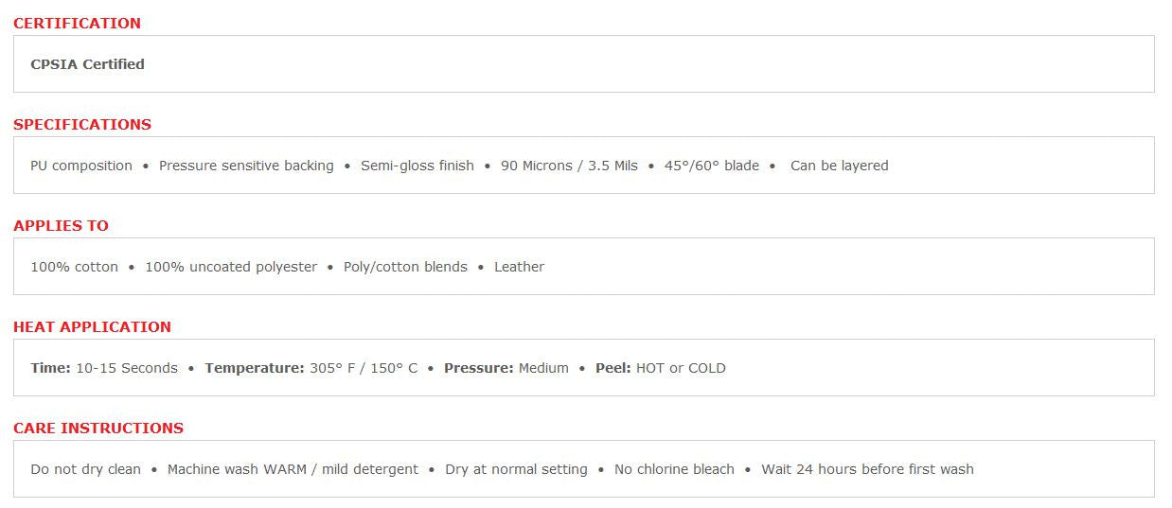The height and width of the screenshot is (508, 1172).
Task: Click Wait 24 hours before first wash
Action: pos(867,469)
